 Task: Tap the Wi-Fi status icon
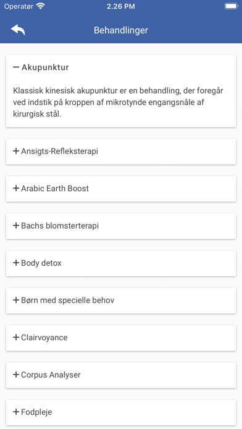tap(41, 6)
